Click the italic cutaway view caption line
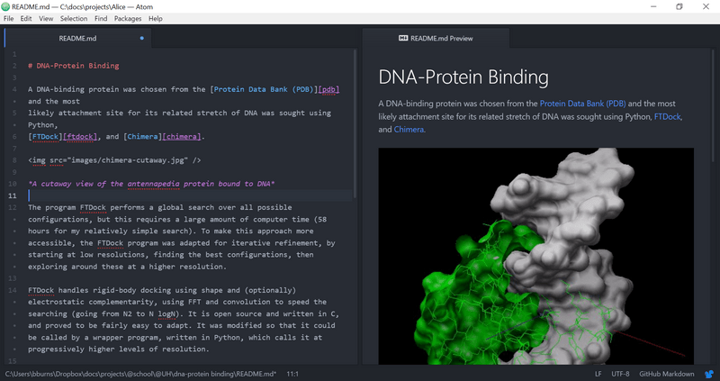The height and width of the screenshot is (381, 720). point(151,184)
